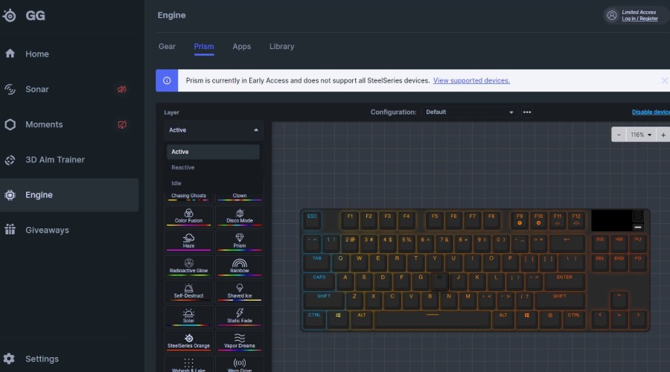
Task: Choose Reactive from the Layer list
Action: pyautogui.click(x=183, y=167)
